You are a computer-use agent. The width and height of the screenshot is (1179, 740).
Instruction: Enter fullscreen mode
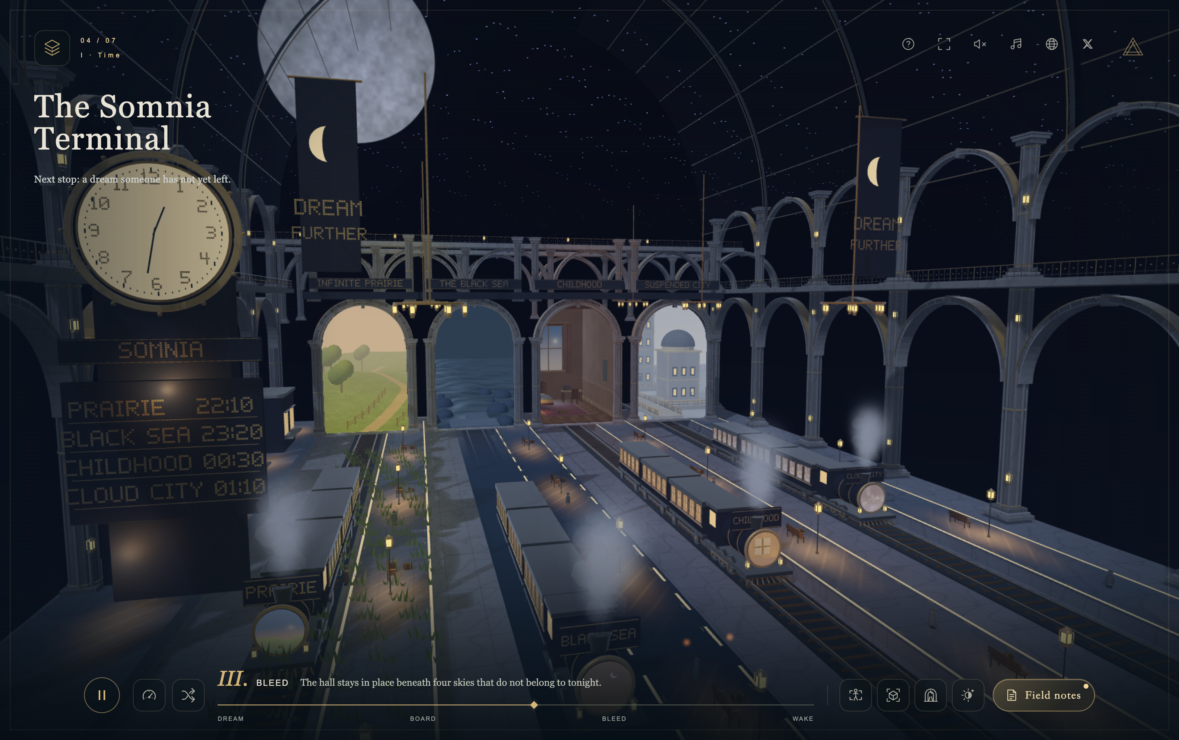(944, 44)
